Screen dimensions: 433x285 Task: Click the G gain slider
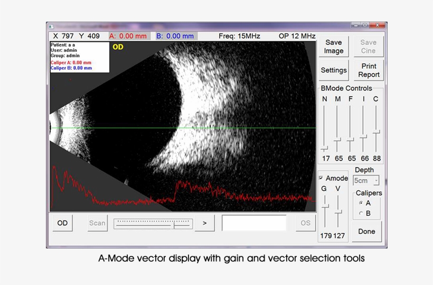325,206
